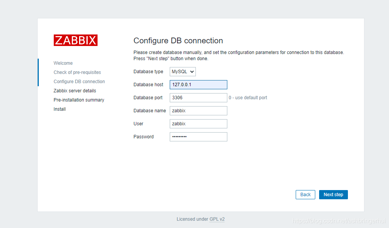Select Install step in sidebar
389x228 pixels.
[60, 109]
